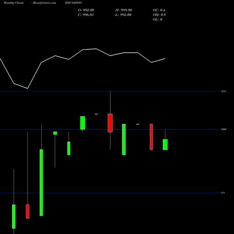Open the MunafaSutra.com label

(44, 3)
